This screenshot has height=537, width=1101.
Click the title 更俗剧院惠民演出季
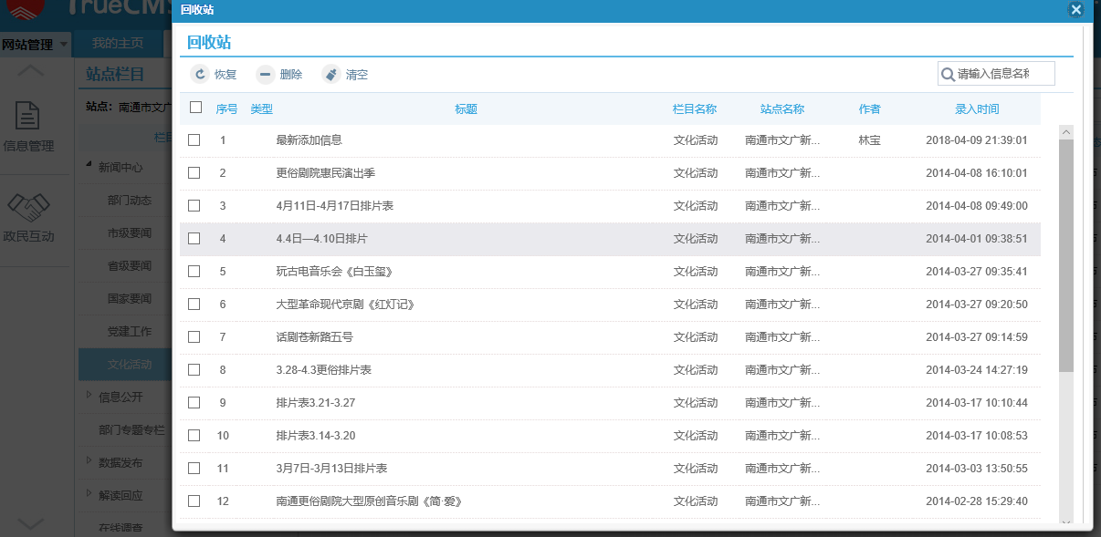pos(325,173)
